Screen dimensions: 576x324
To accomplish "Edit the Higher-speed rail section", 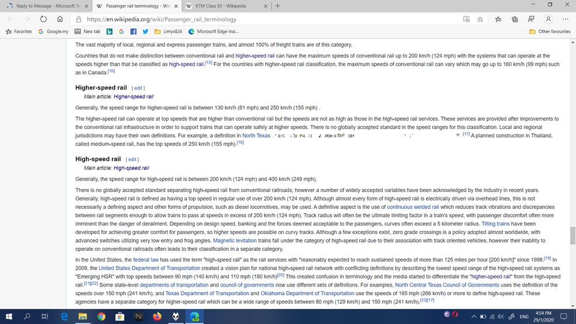I will 138,88.
